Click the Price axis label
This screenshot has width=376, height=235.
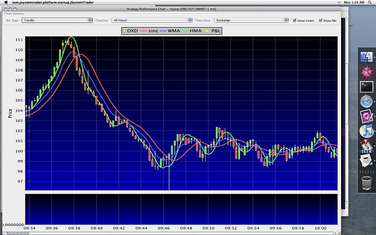(x=10, y=113)
